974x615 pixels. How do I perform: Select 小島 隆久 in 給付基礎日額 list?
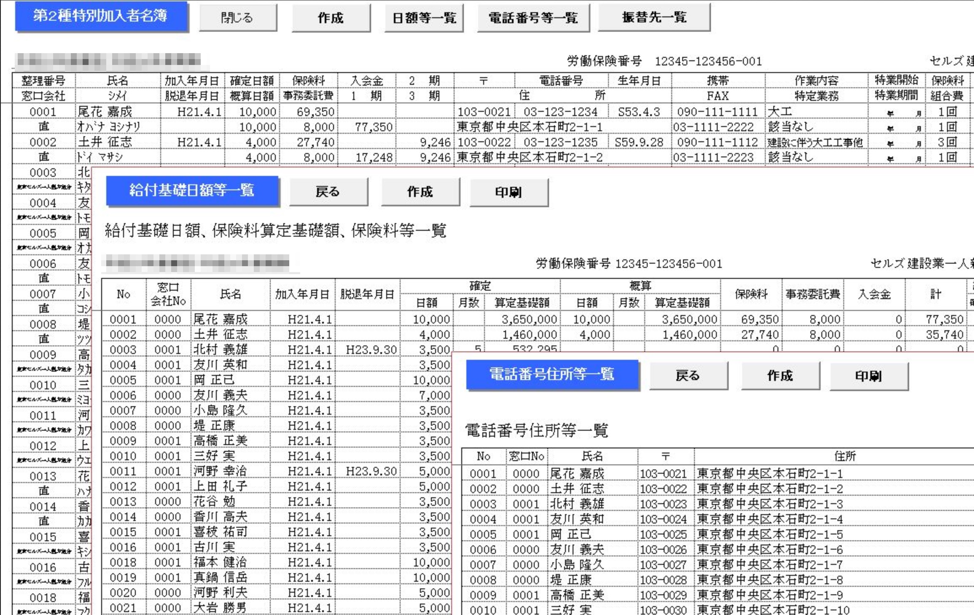[221, 410]
